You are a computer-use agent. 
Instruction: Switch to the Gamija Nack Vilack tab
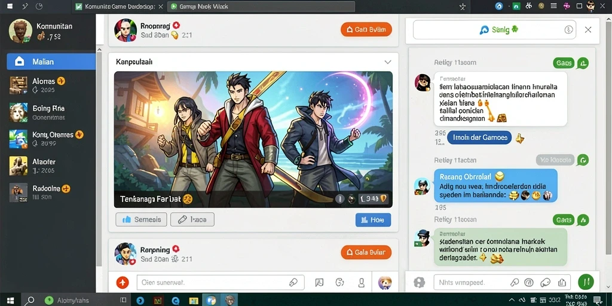click(261, 7)
